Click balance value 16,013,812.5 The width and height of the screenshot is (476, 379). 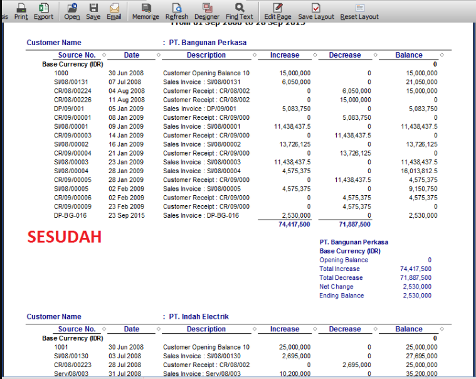click(x=419, y=171)
